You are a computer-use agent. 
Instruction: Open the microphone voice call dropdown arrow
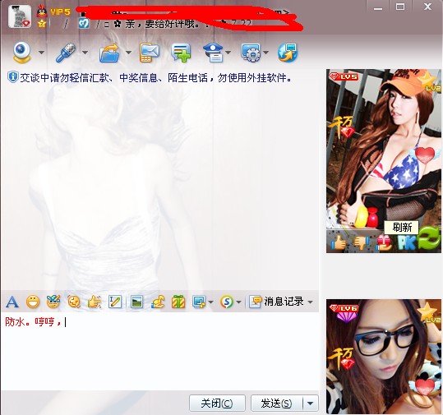[x=85, y=53]
